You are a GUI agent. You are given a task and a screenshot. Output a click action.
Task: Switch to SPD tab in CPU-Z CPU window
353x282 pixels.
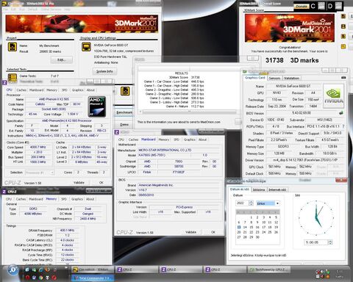click(65, 90)
